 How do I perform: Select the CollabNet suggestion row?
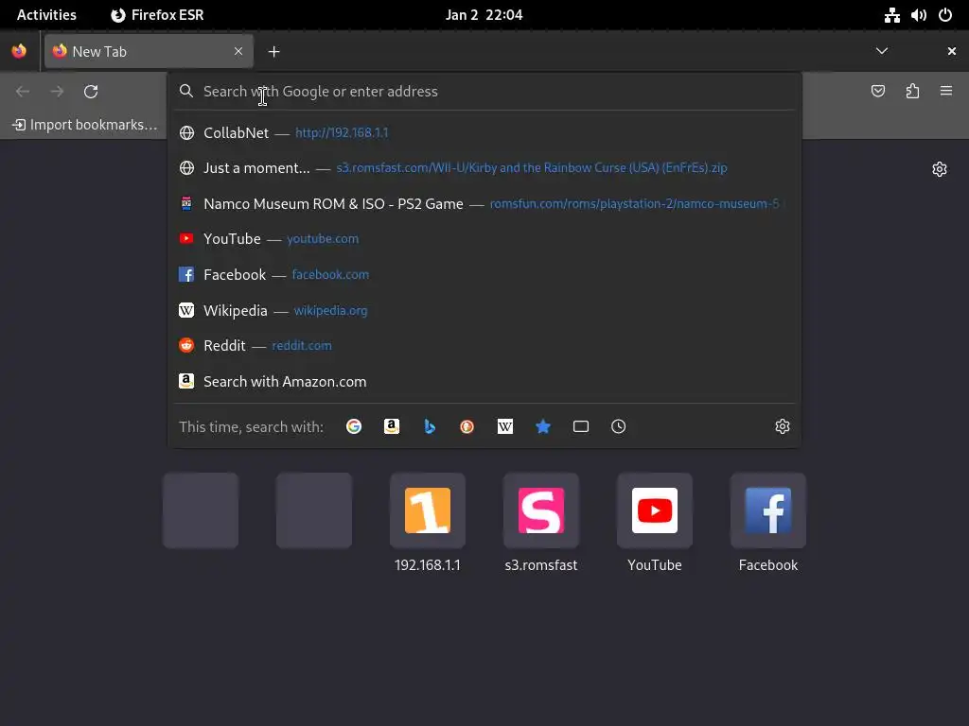(484, 132)
